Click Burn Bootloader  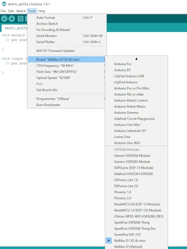[x=66, y=105]
